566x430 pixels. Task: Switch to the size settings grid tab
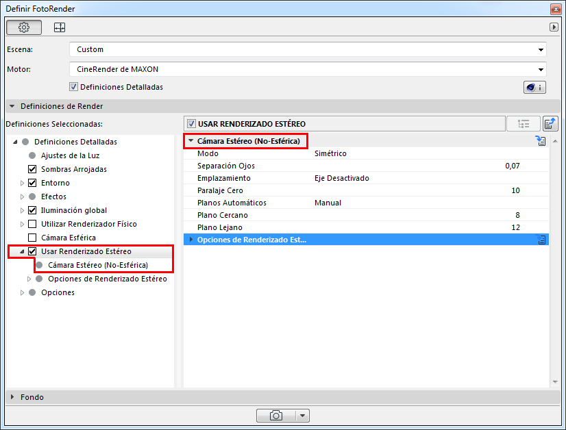tap(60, 27)
